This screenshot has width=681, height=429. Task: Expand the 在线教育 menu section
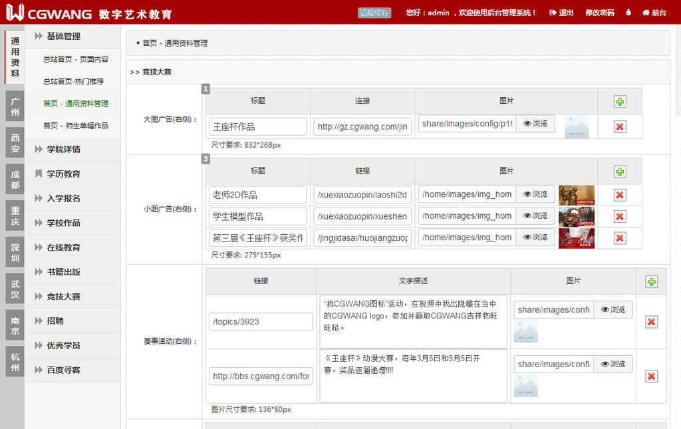[72, 247]
